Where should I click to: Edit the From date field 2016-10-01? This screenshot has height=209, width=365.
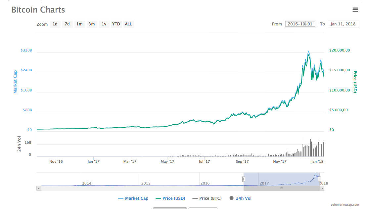tap(300, 24)
